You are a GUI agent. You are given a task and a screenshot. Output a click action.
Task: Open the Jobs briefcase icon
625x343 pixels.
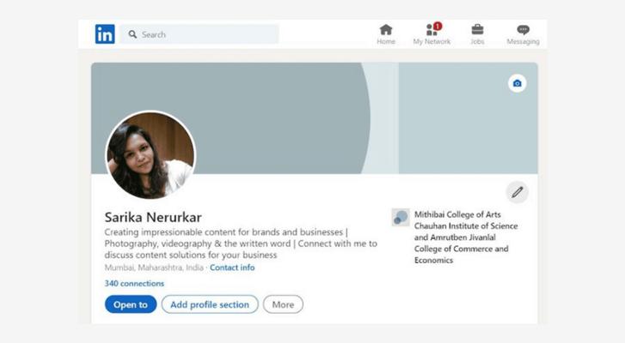click(477, 30)
